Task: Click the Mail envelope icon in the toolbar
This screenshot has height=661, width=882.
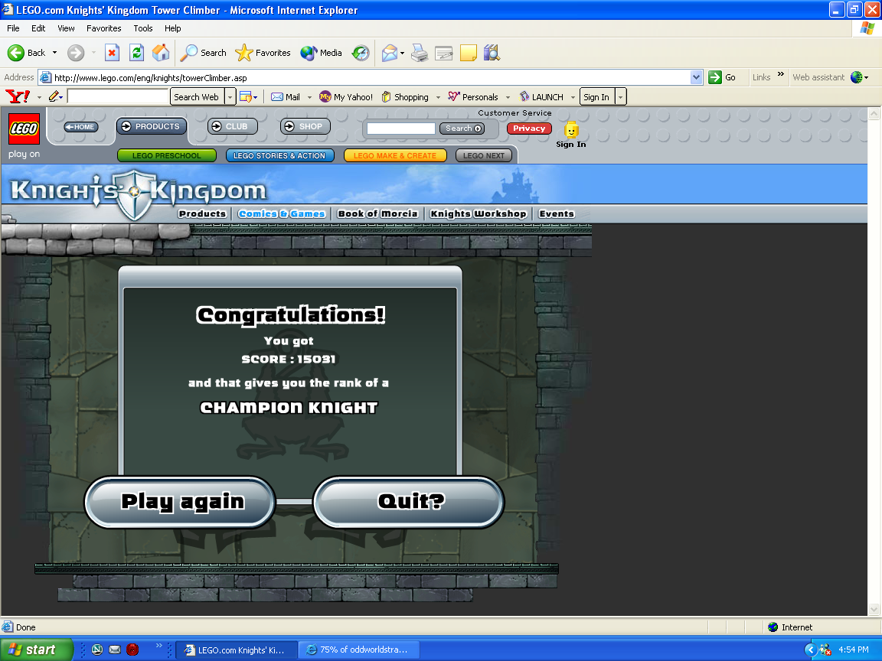Action: (x=390, y=52)
